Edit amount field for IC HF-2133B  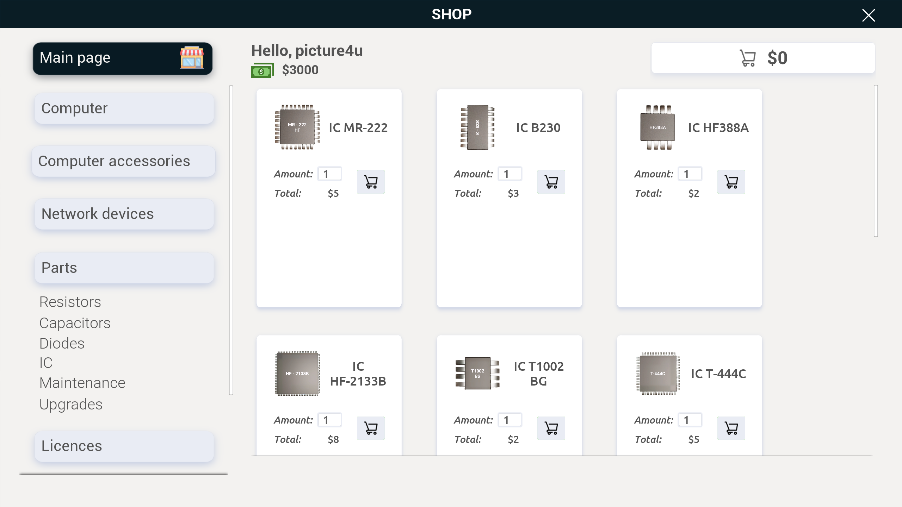(330, 420)
